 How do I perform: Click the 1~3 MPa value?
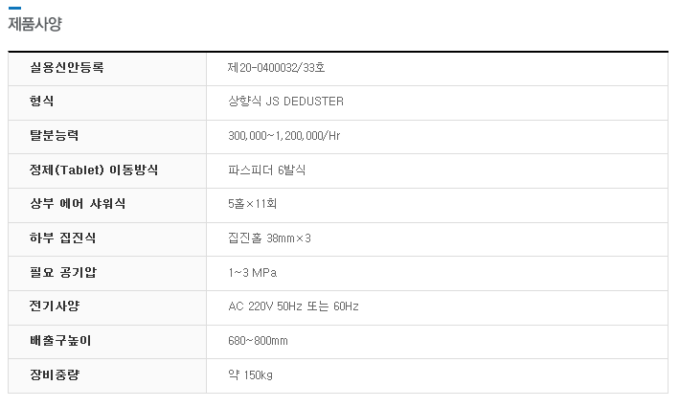pyautogui.click(x=253, y=273)
